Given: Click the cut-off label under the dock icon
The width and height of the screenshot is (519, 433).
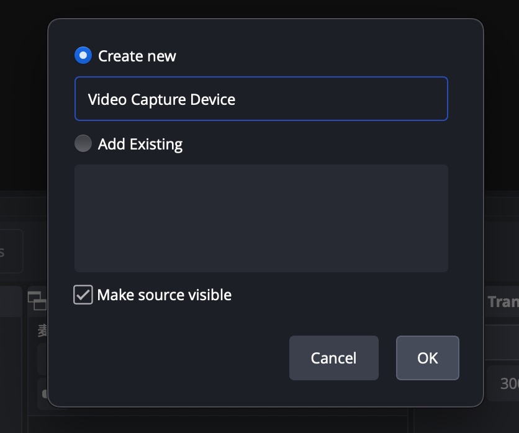Looking at the screenshot, I should click(x=42, y=331).
